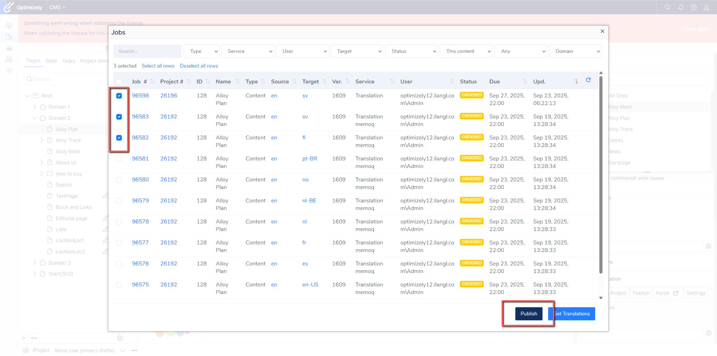717x356 pixels.
Task: Open the help question mark icon
Action: click(694, 7)
